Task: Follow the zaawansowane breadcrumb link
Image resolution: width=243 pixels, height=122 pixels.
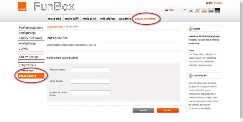Action: coord(55,27)
